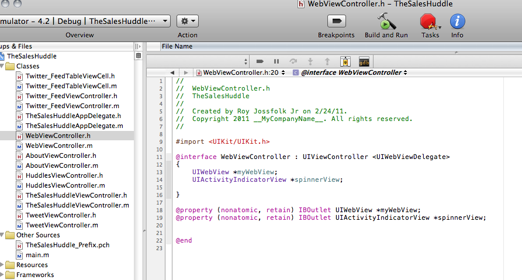Click the #import UIKit line of code
The image size is (522, 280).
(223, 141)
